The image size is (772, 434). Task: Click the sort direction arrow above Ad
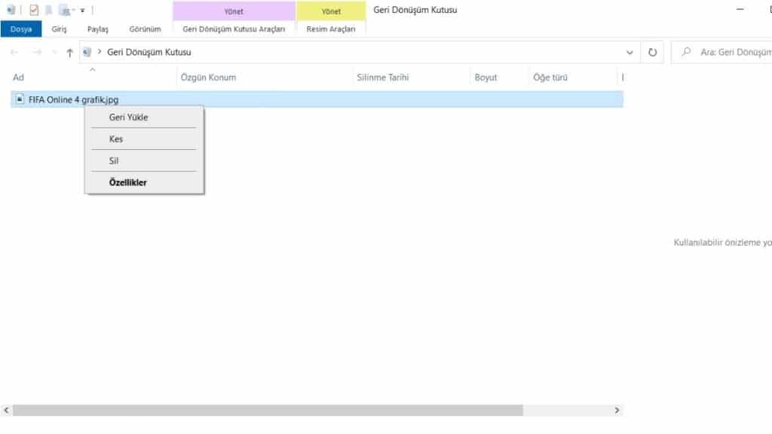[93, 70]
